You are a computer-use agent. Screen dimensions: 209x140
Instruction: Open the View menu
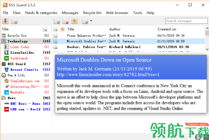[17, 13]
